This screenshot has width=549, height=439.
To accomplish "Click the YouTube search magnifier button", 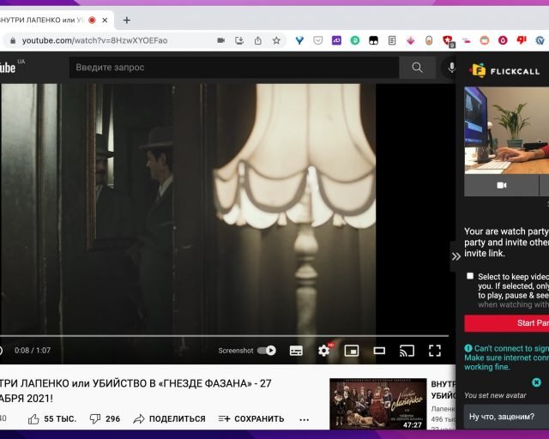I will pos(418,67).
